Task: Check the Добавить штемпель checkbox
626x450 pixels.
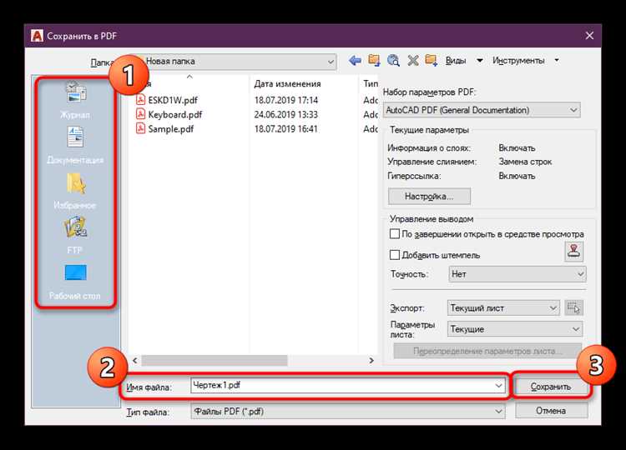Action: pos(395,255)
